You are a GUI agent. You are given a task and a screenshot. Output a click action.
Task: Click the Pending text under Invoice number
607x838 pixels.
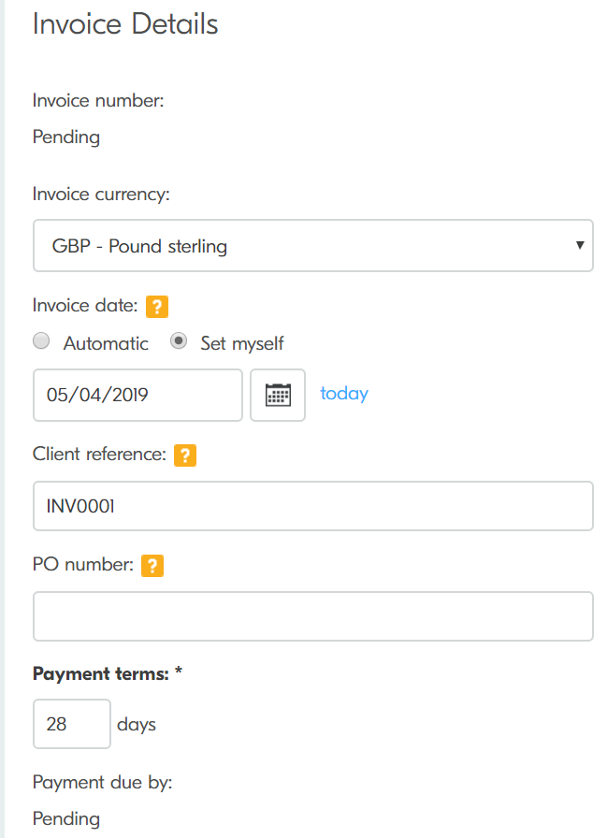(66, 137)
